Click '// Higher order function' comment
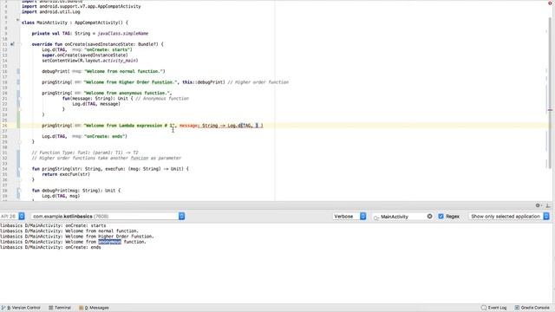 click(x=258, y=82)
